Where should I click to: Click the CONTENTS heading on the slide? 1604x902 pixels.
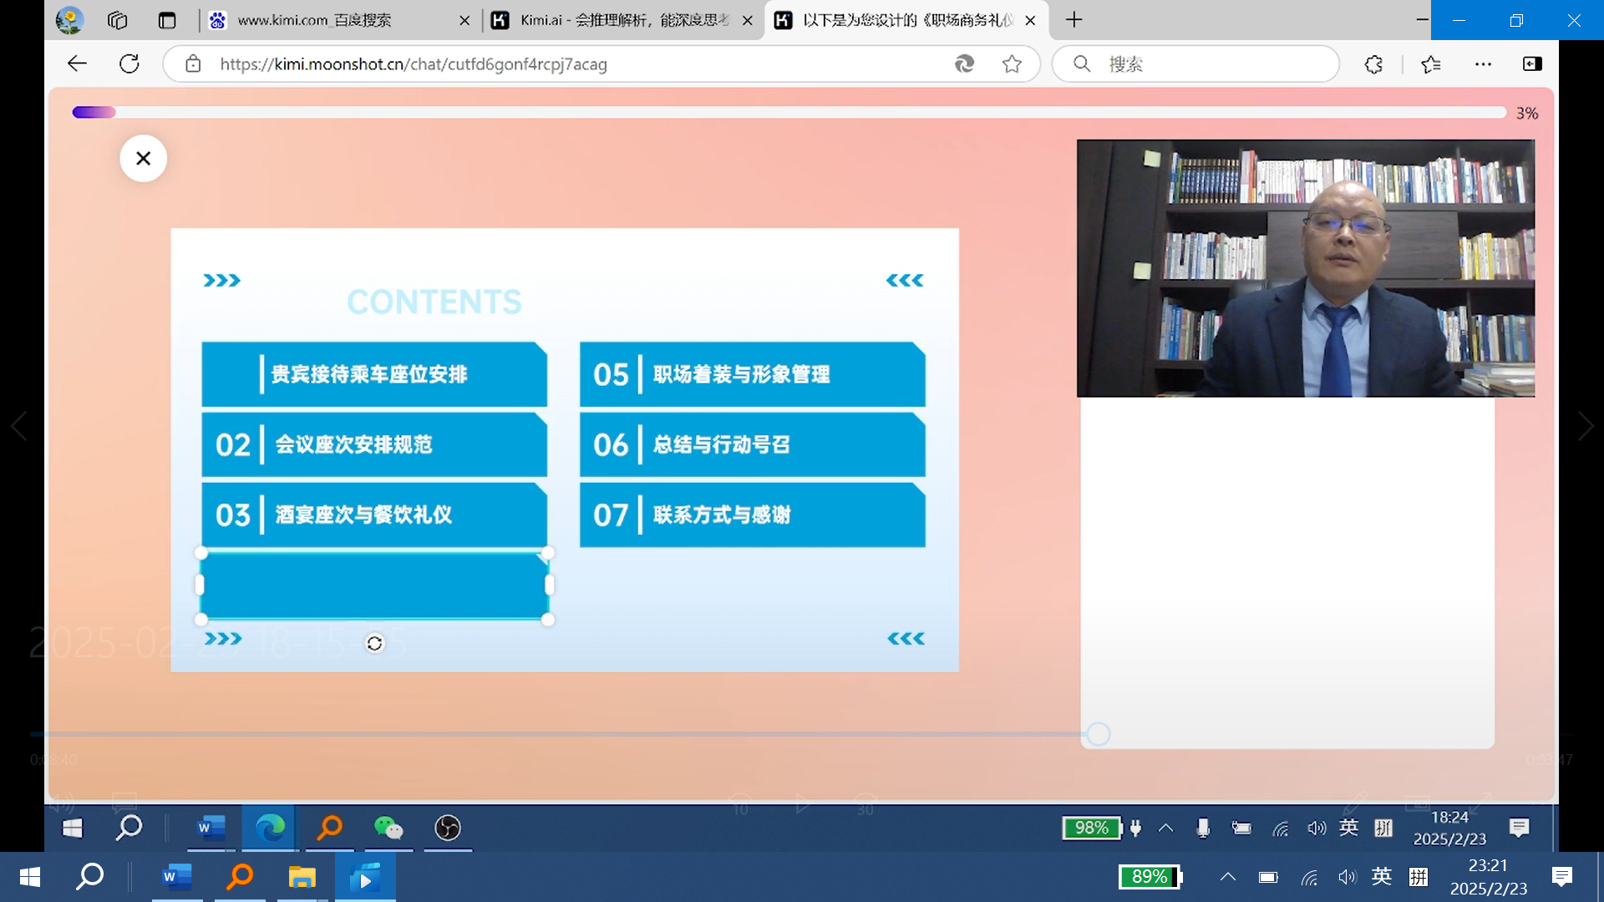tap(434, 302)
